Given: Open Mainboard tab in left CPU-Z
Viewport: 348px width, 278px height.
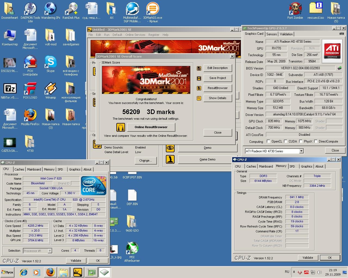Looking at the screenshot, I should [34, 169].
